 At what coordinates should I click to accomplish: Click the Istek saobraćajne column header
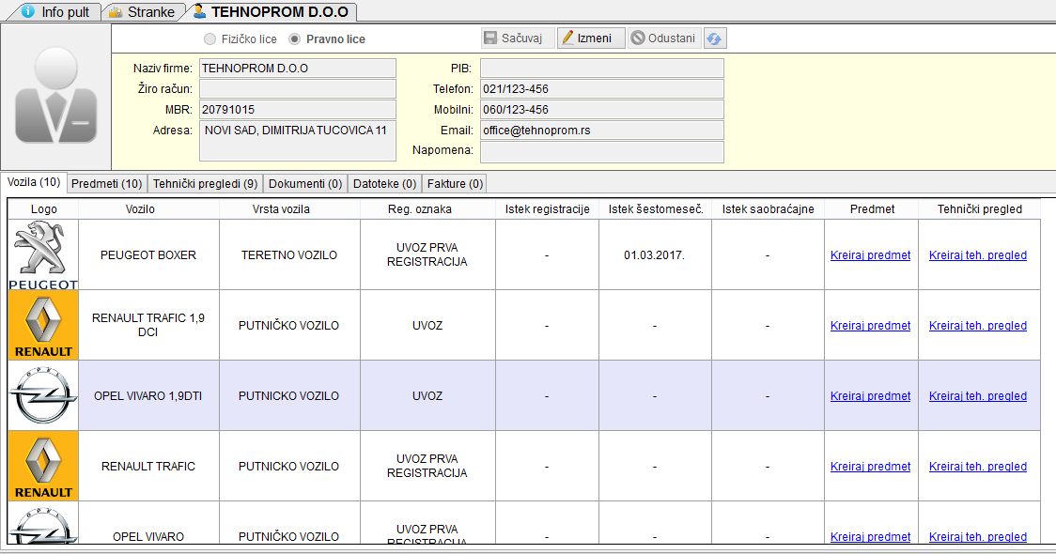click(x=768, y=209)
